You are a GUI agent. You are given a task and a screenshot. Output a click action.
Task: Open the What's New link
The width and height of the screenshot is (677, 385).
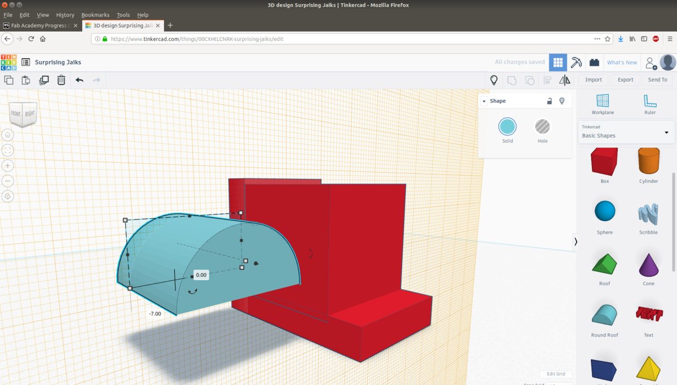[x=622, y=63]
